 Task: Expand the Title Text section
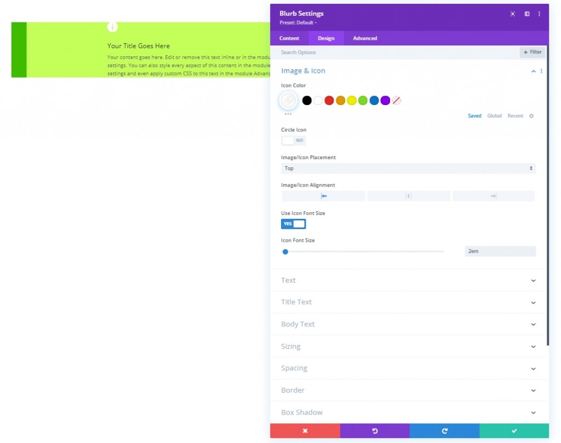pyautogui.click(x=408, y=302)
